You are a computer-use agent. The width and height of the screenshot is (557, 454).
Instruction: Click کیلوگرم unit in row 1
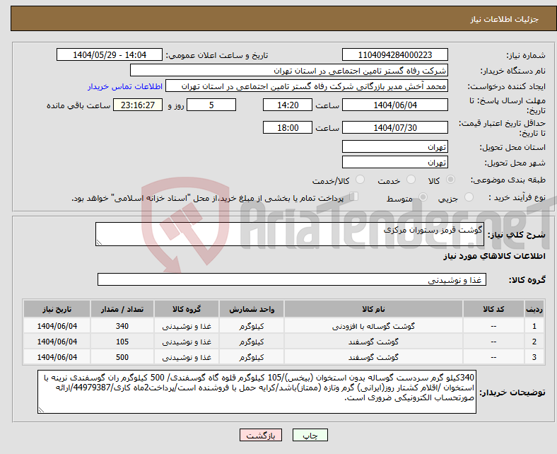(252, 326)
